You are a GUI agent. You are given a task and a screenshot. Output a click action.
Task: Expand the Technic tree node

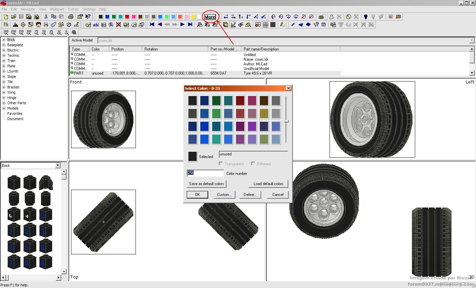tap(4, 55)
